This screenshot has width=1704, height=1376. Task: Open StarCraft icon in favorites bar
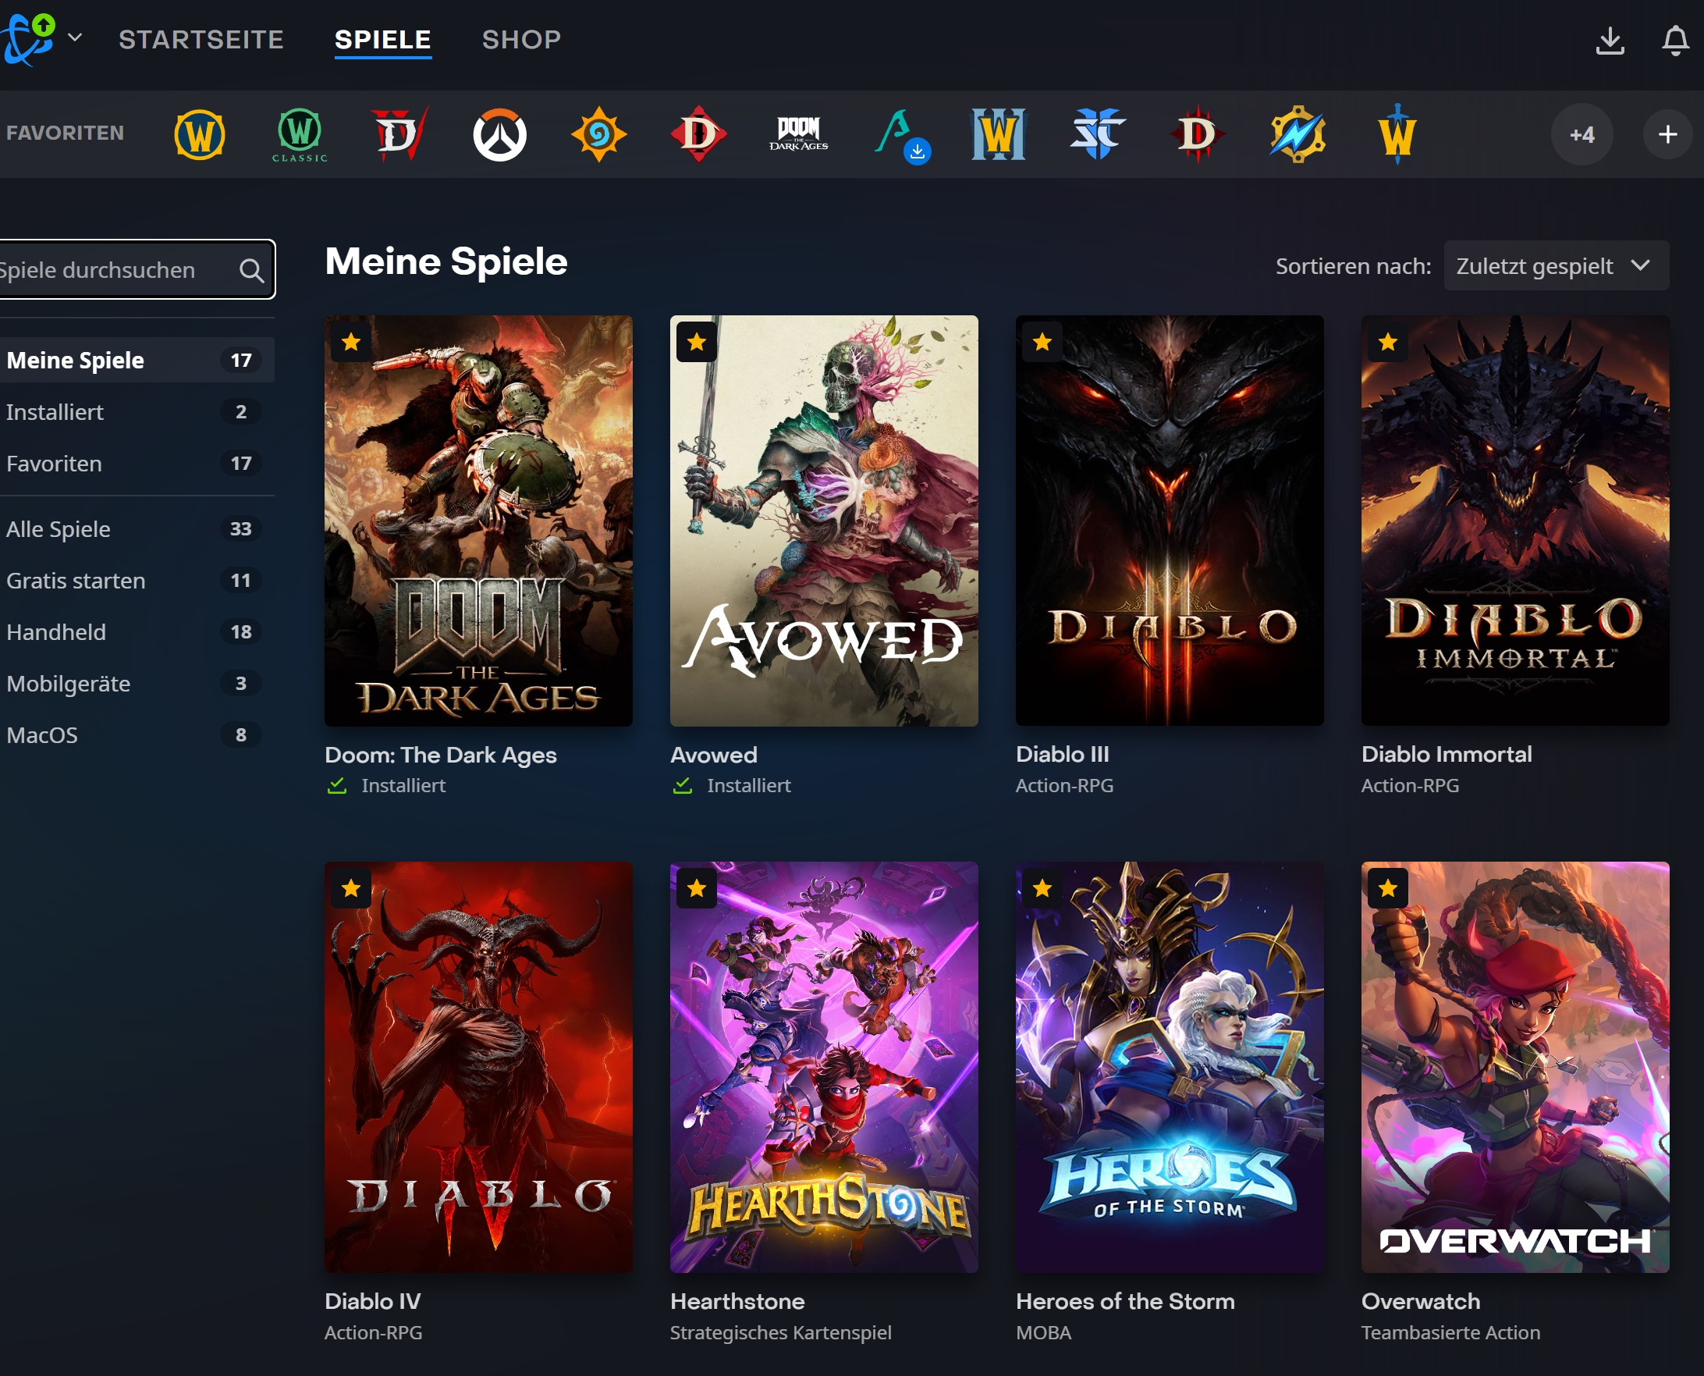coord(1098,133)
